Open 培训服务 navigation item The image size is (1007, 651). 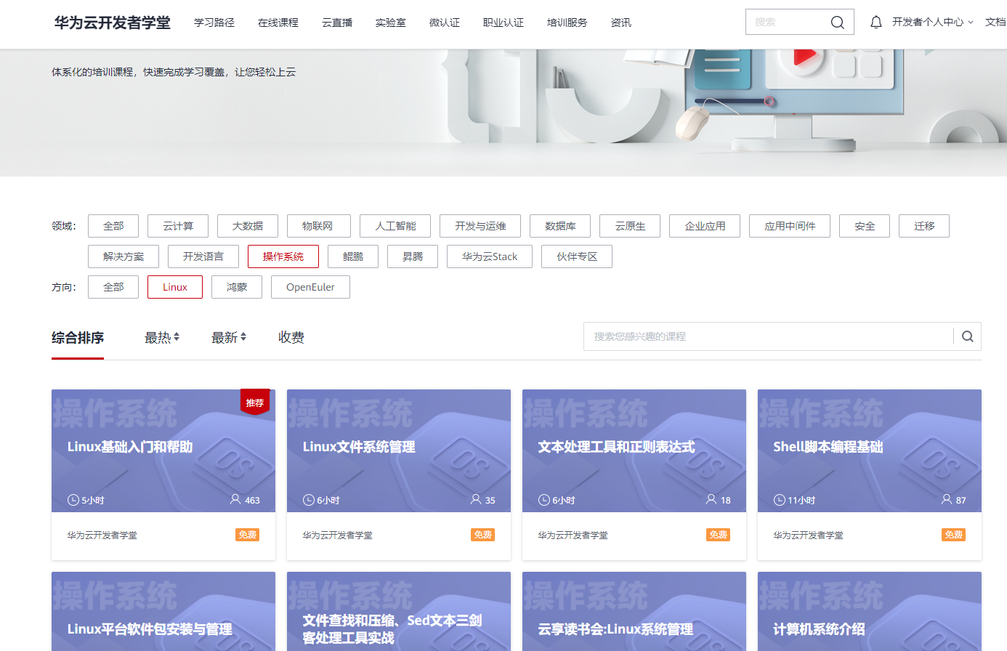567,23
